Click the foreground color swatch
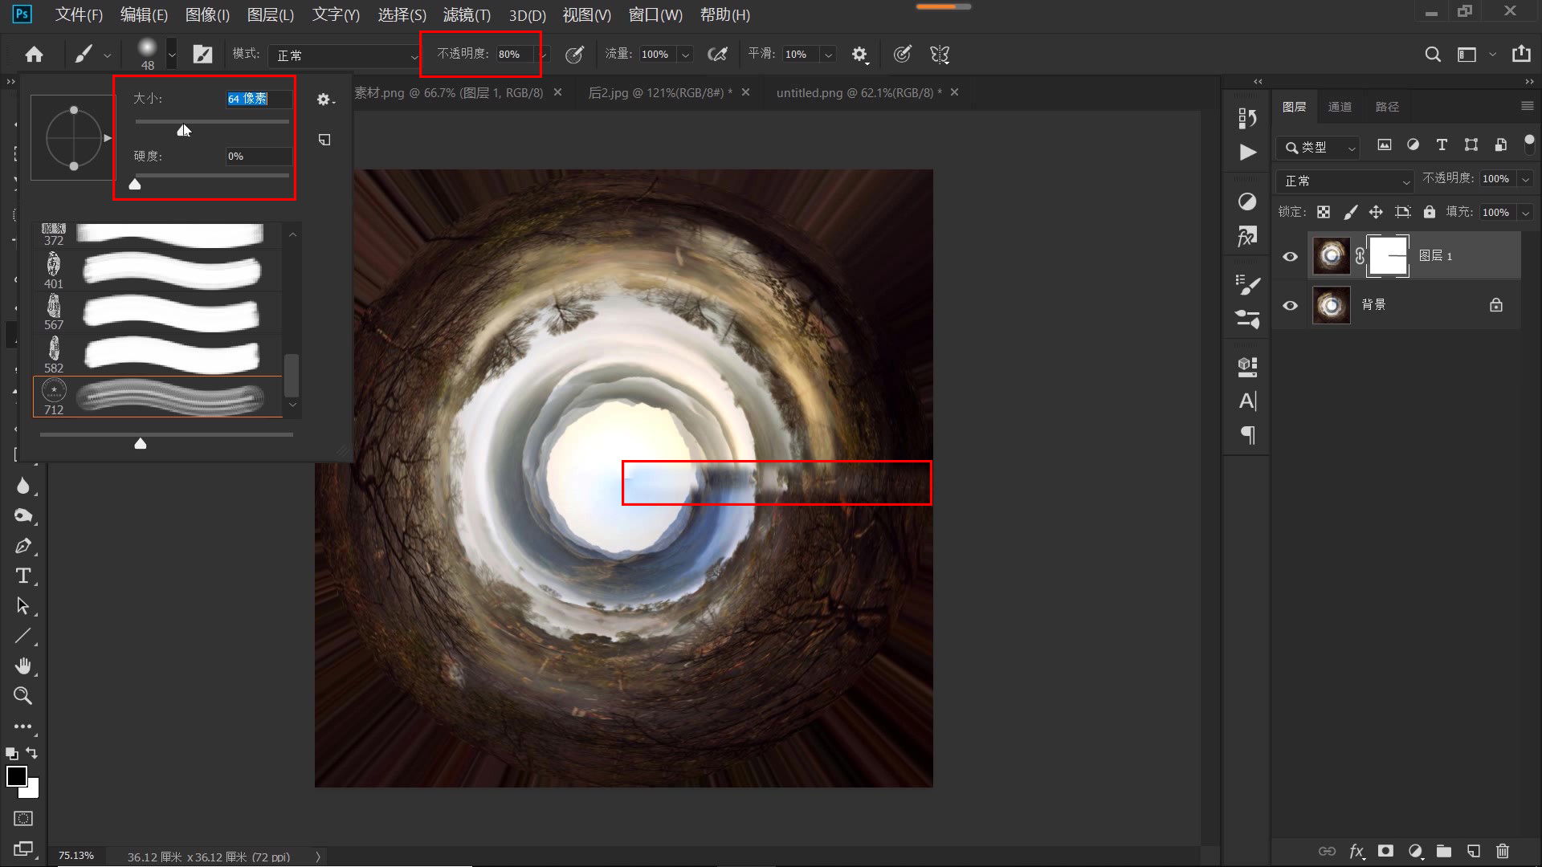The image size is (1542, 867). (18, 777)
